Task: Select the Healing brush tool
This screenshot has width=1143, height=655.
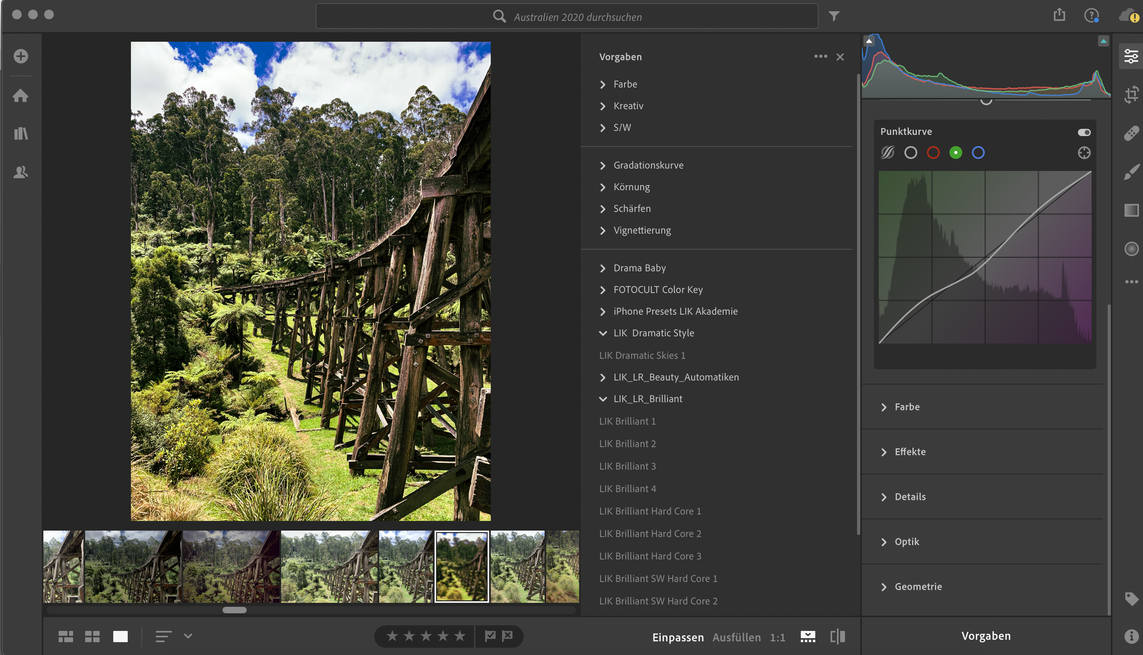Action: pos(1131,134)
